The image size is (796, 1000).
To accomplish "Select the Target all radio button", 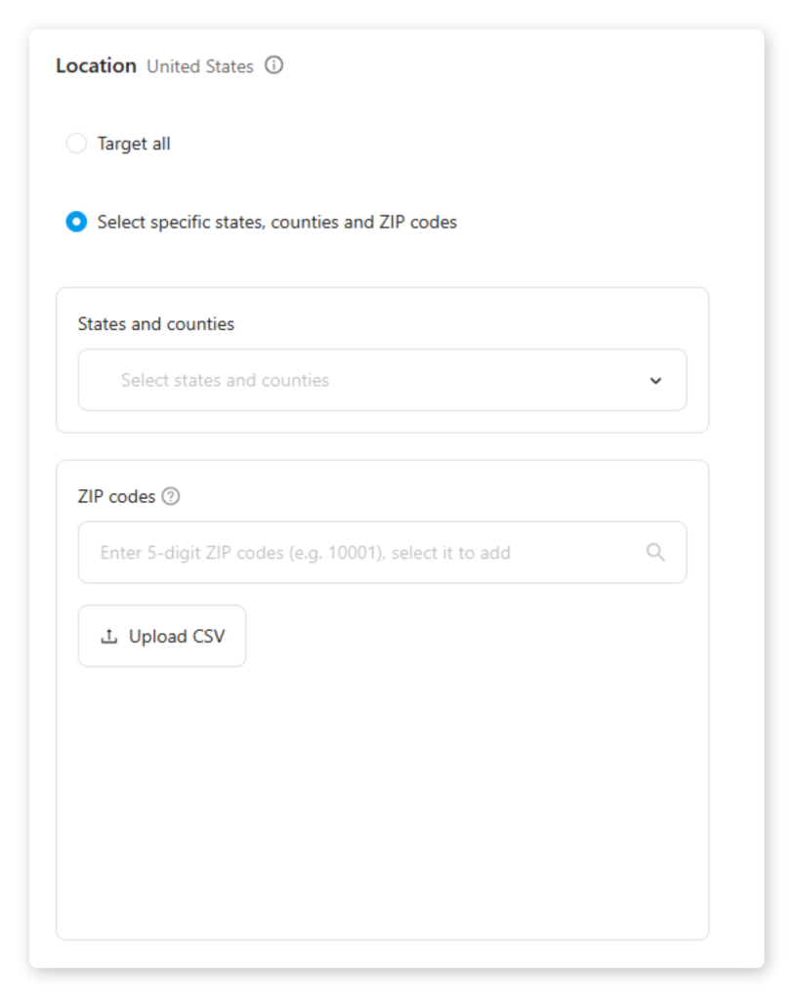I will click(76, 144).
